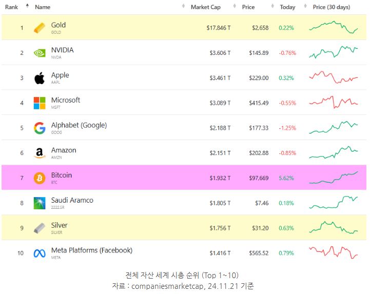Screen dimensions: 370x294
Task: Click Bitcoin's today change 5.62%
Action: pos(286,178)
